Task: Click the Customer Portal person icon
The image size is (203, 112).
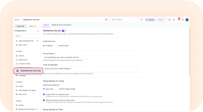Action: [x=17, y=64]
